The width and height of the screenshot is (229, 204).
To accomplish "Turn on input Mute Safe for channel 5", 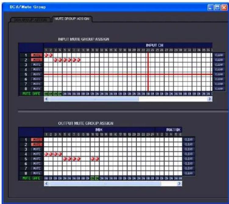I will click(x=65, y=94).
